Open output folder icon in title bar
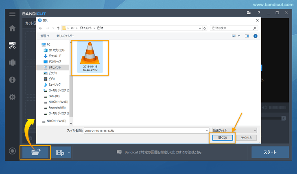This screenshot has height=174, width=297. (x=249, y=13)
